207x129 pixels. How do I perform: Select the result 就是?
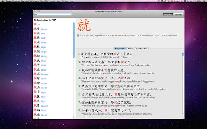[40, 69]
